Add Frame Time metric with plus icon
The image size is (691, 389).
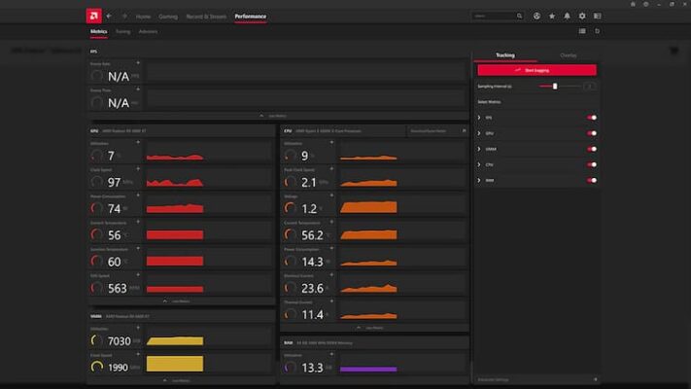(x=138, y=89)
